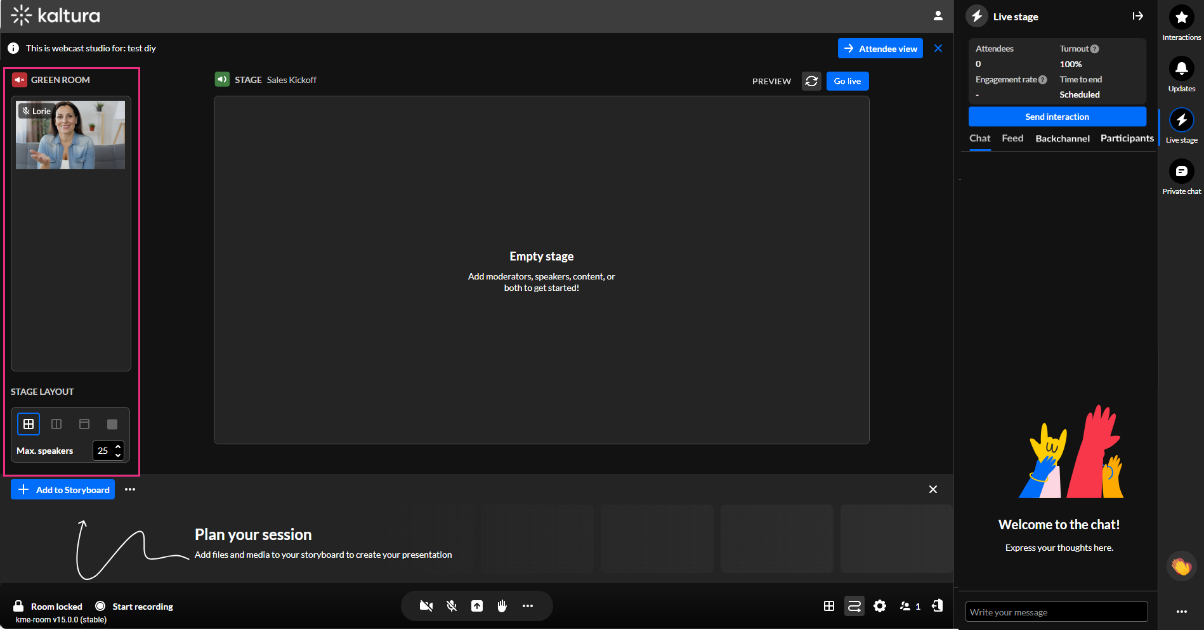Click the info icon beside webcast studio notice

(x=13, y=48)
